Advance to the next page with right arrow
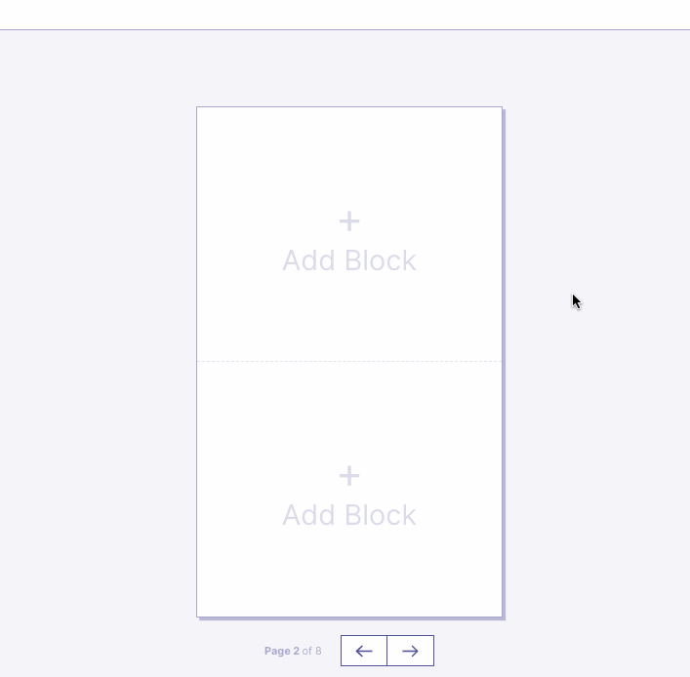Image resolution: width=690 pixels, height=677 pixels. (410, 651)
